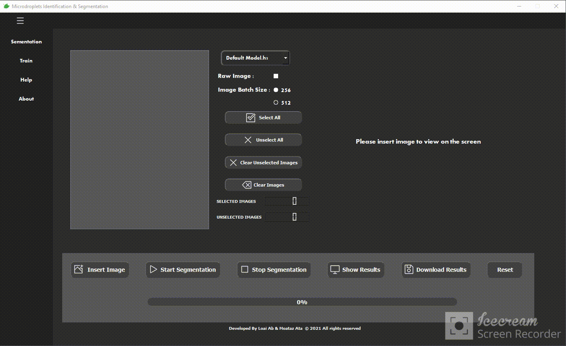Image resolution: width=566 pixels, height=346 pixels.
Task: Go to the About page
Action: pyautogui.click(x=26, y=99)
